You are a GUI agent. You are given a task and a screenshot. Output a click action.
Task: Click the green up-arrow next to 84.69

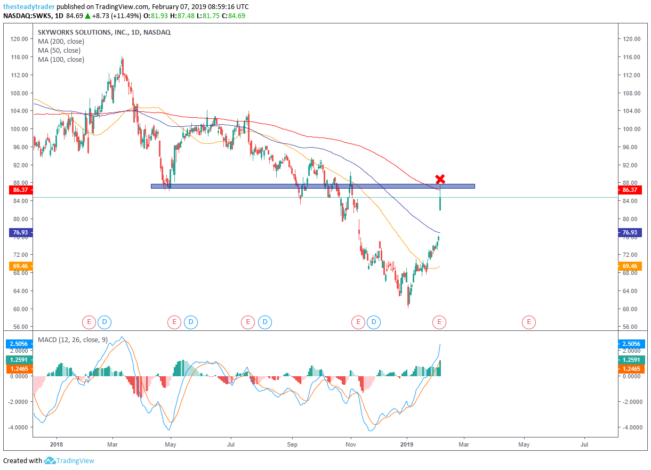click(87, 16)
